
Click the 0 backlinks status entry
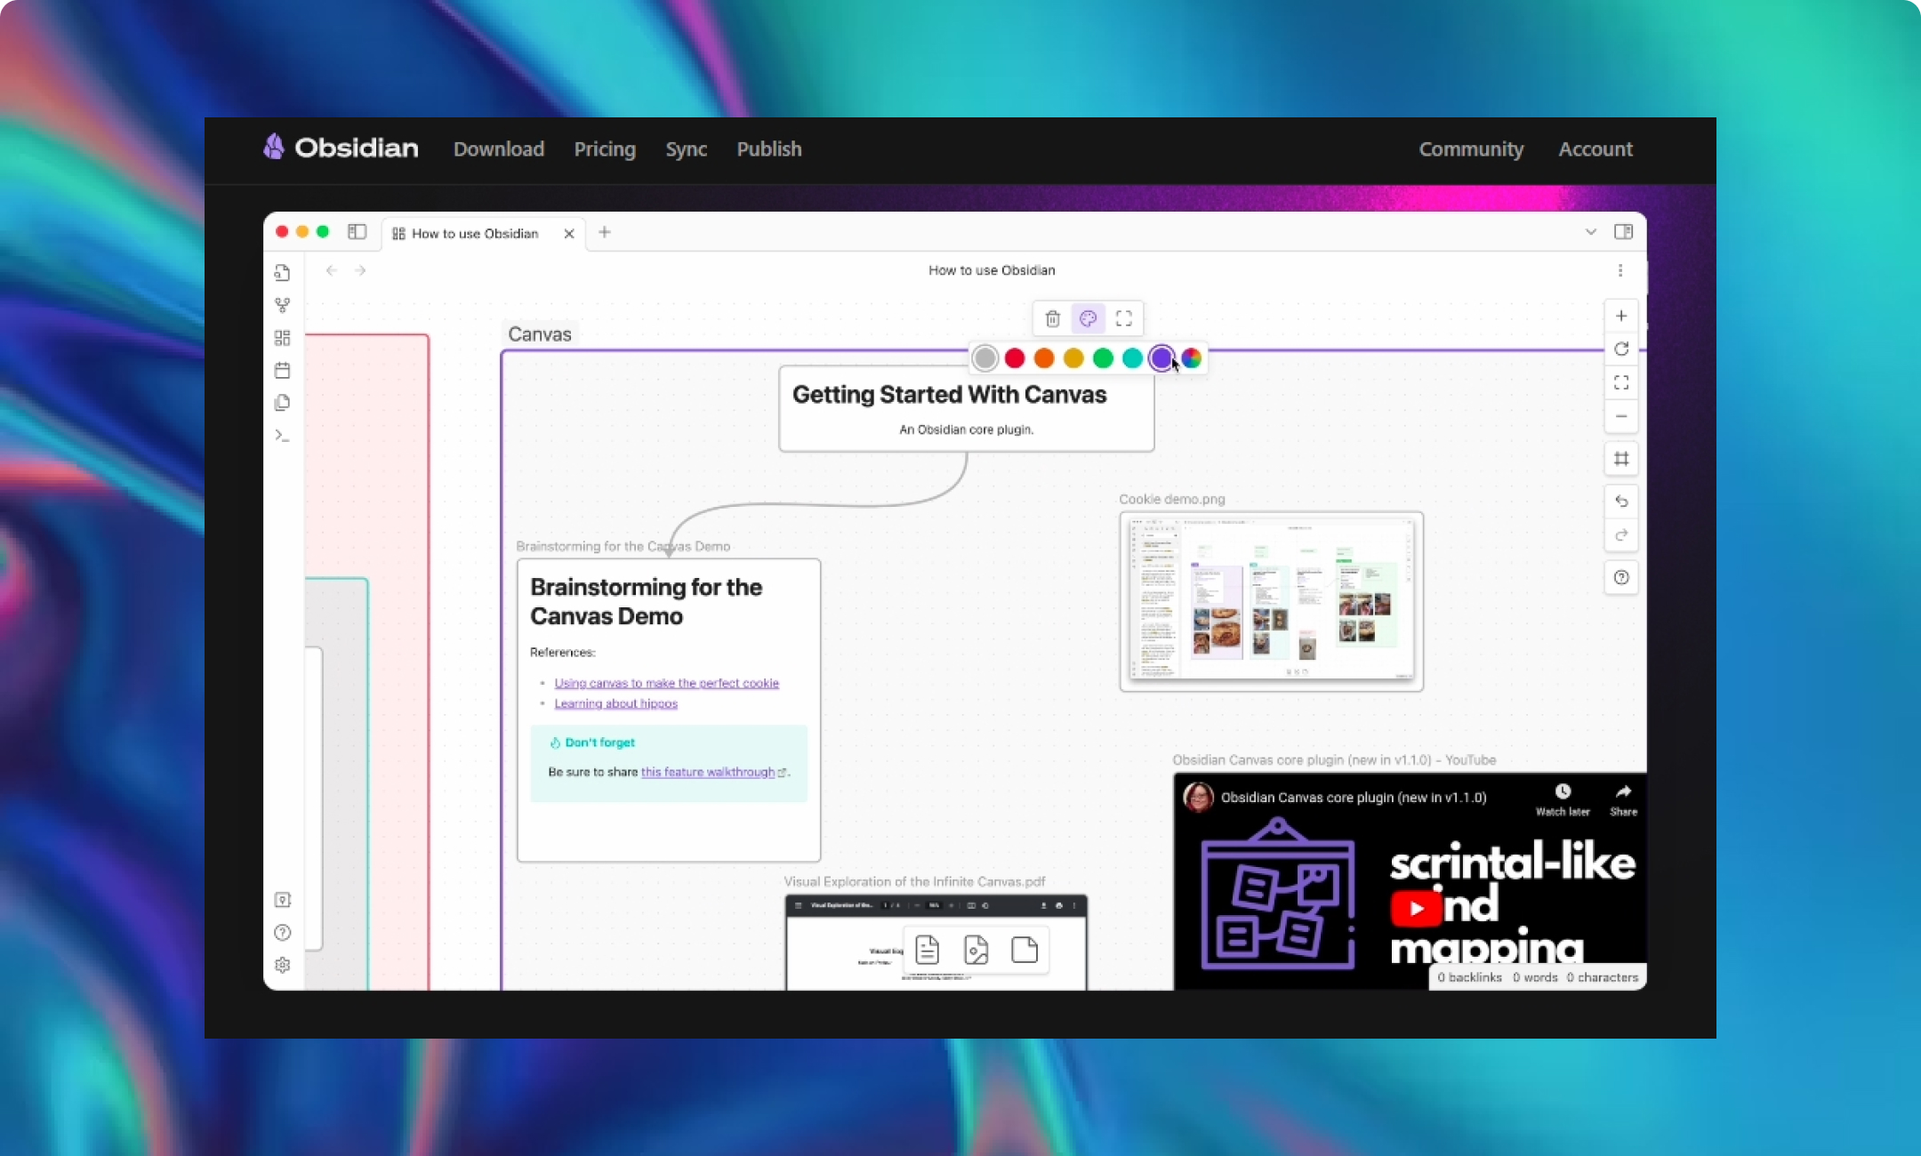click(1469, 977)
